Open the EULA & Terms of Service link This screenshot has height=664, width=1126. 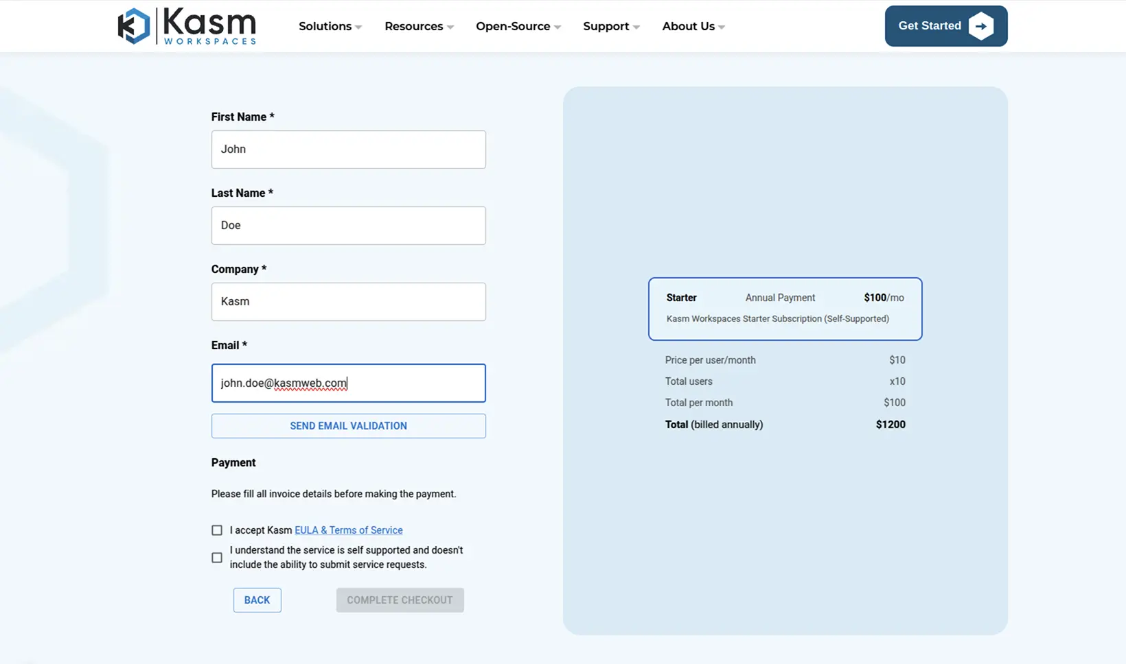(x=348, y=530)
